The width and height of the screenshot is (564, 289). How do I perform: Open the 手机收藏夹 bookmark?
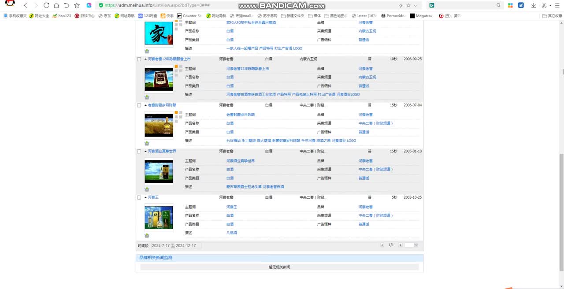15,16
